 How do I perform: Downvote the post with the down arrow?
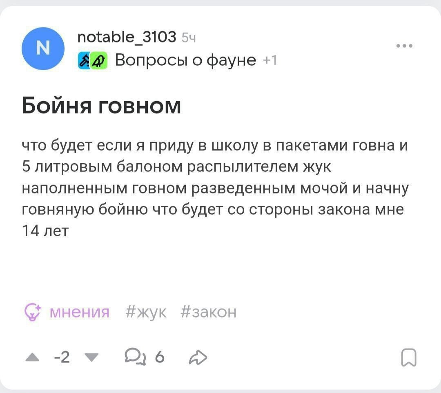point(94,358)
